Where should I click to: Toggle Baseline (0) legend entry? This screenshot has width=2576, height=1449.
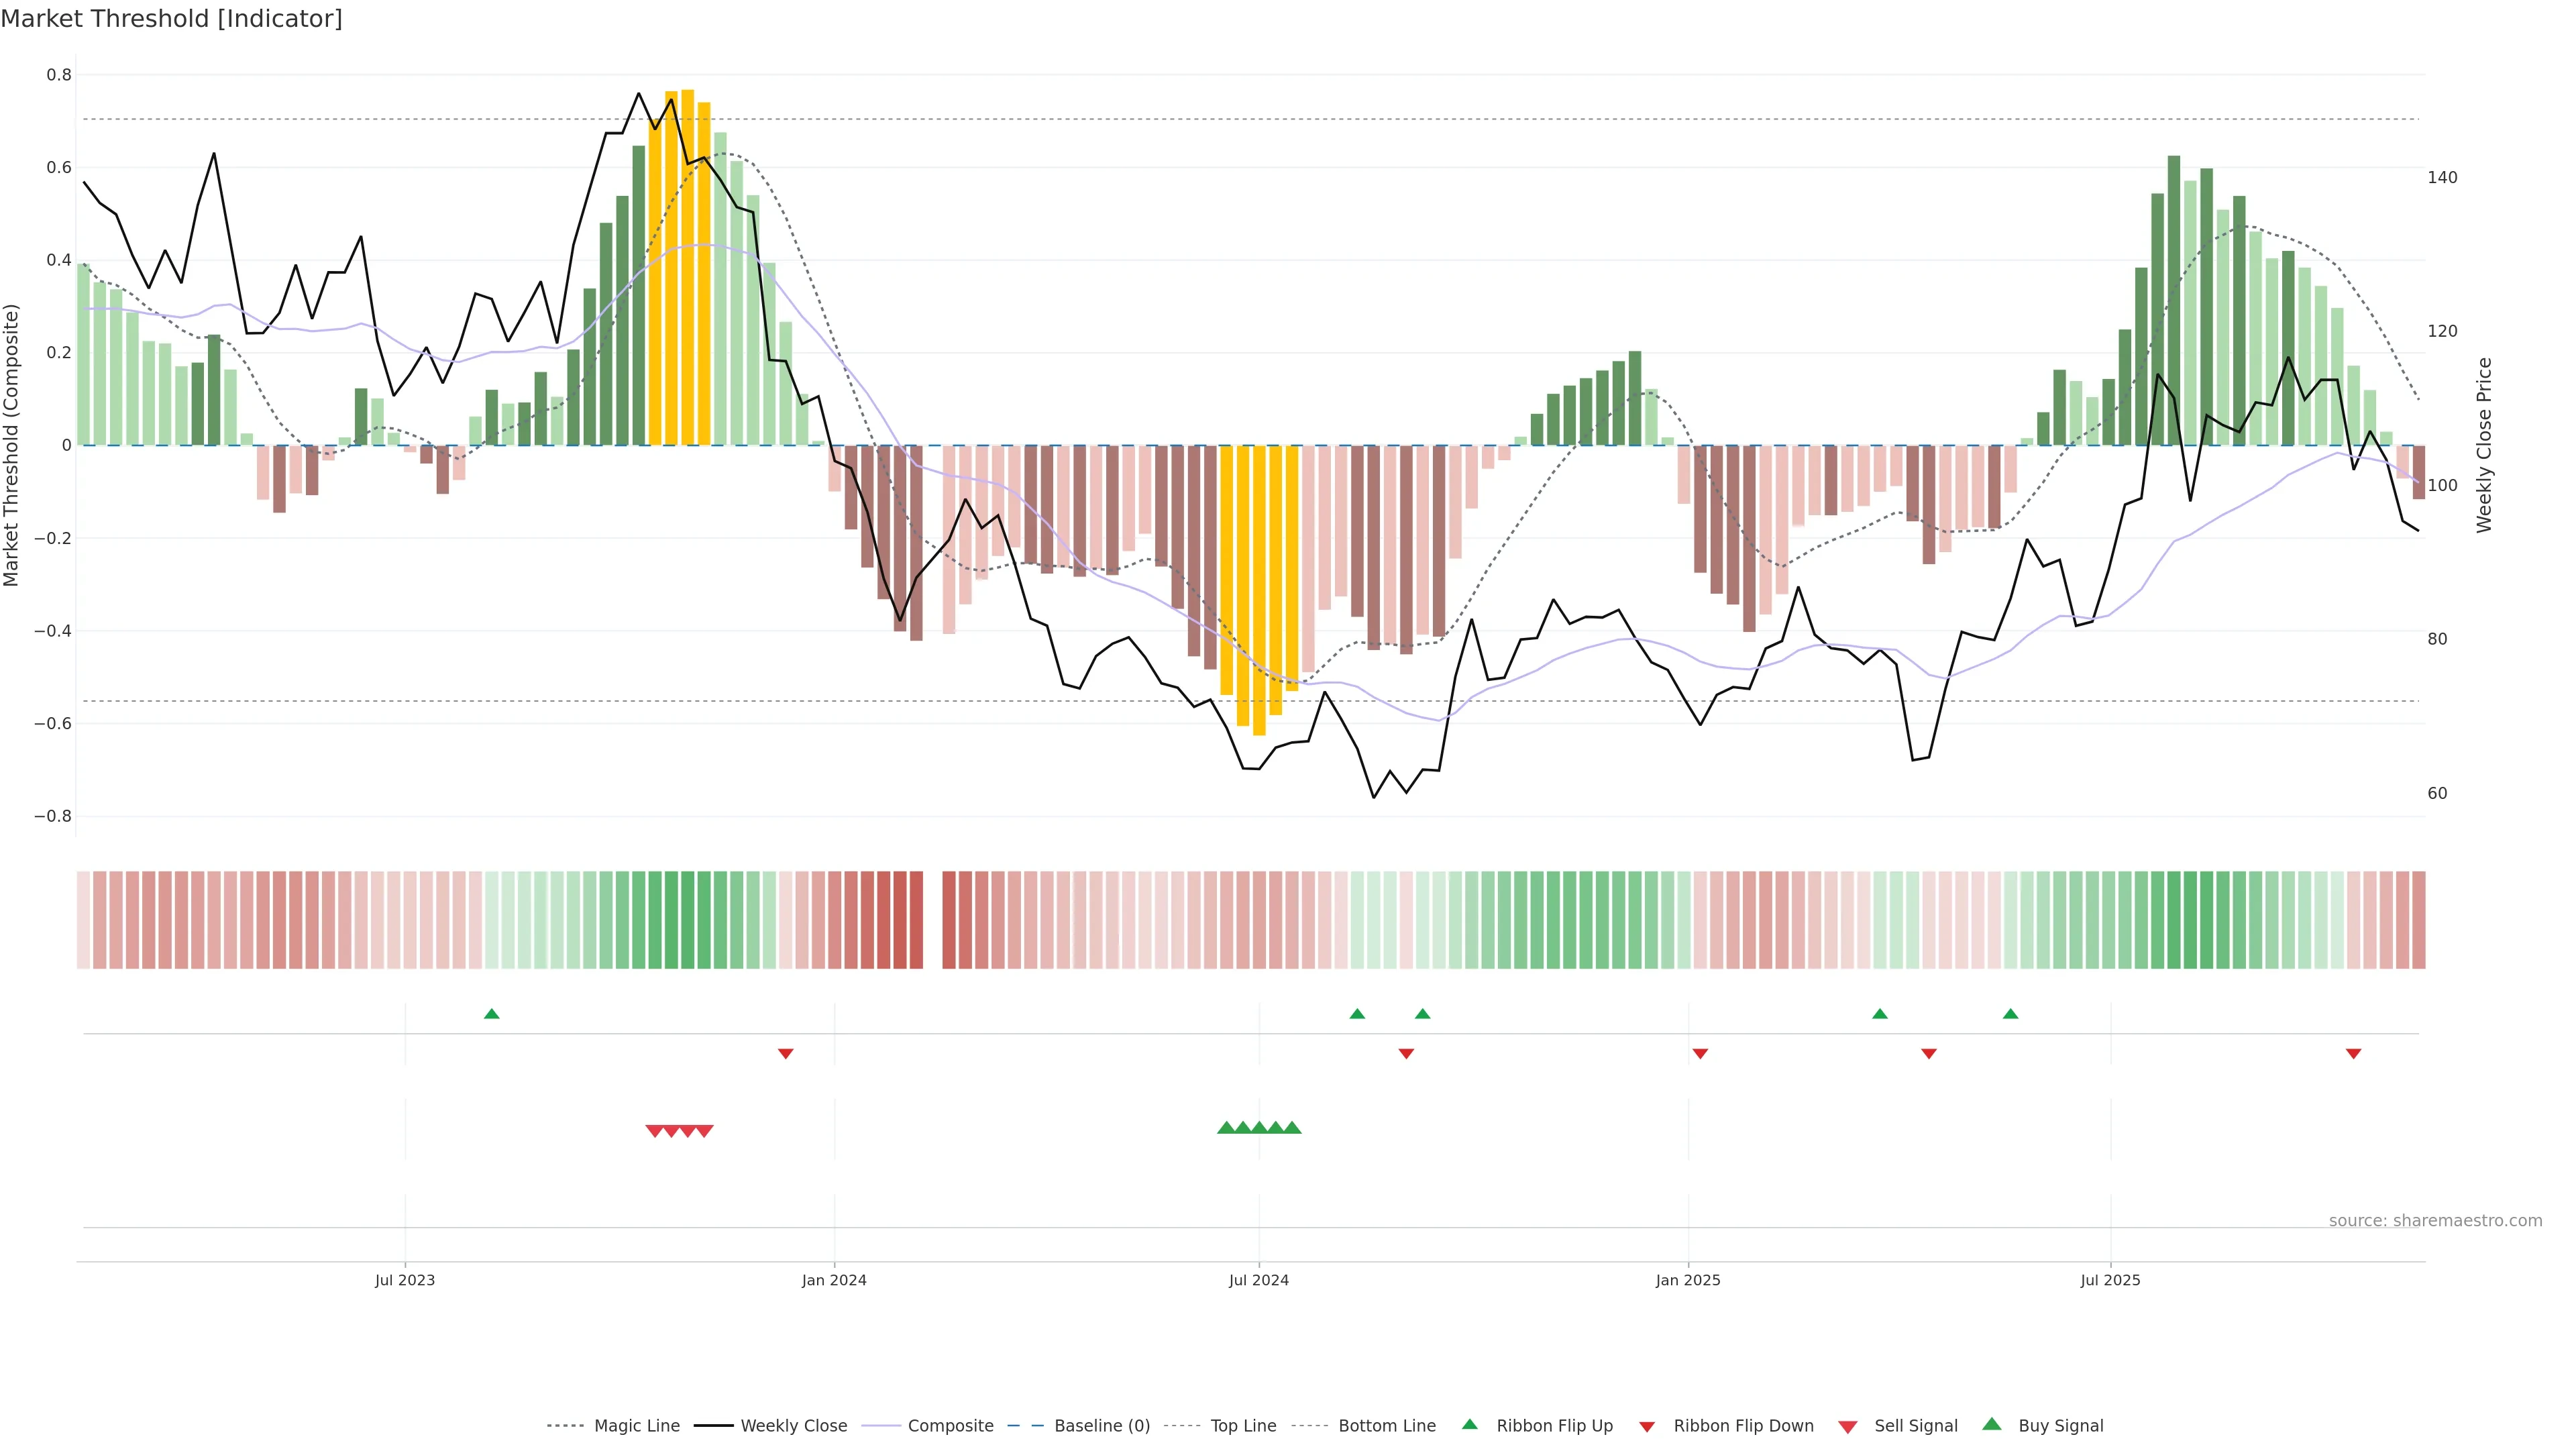pos(1101,1426)
